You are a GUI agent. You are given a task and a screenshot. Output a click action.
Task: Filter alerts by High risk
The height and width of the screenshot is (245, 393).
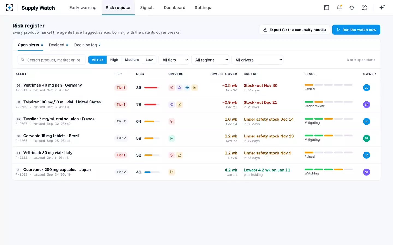(114, 60)
